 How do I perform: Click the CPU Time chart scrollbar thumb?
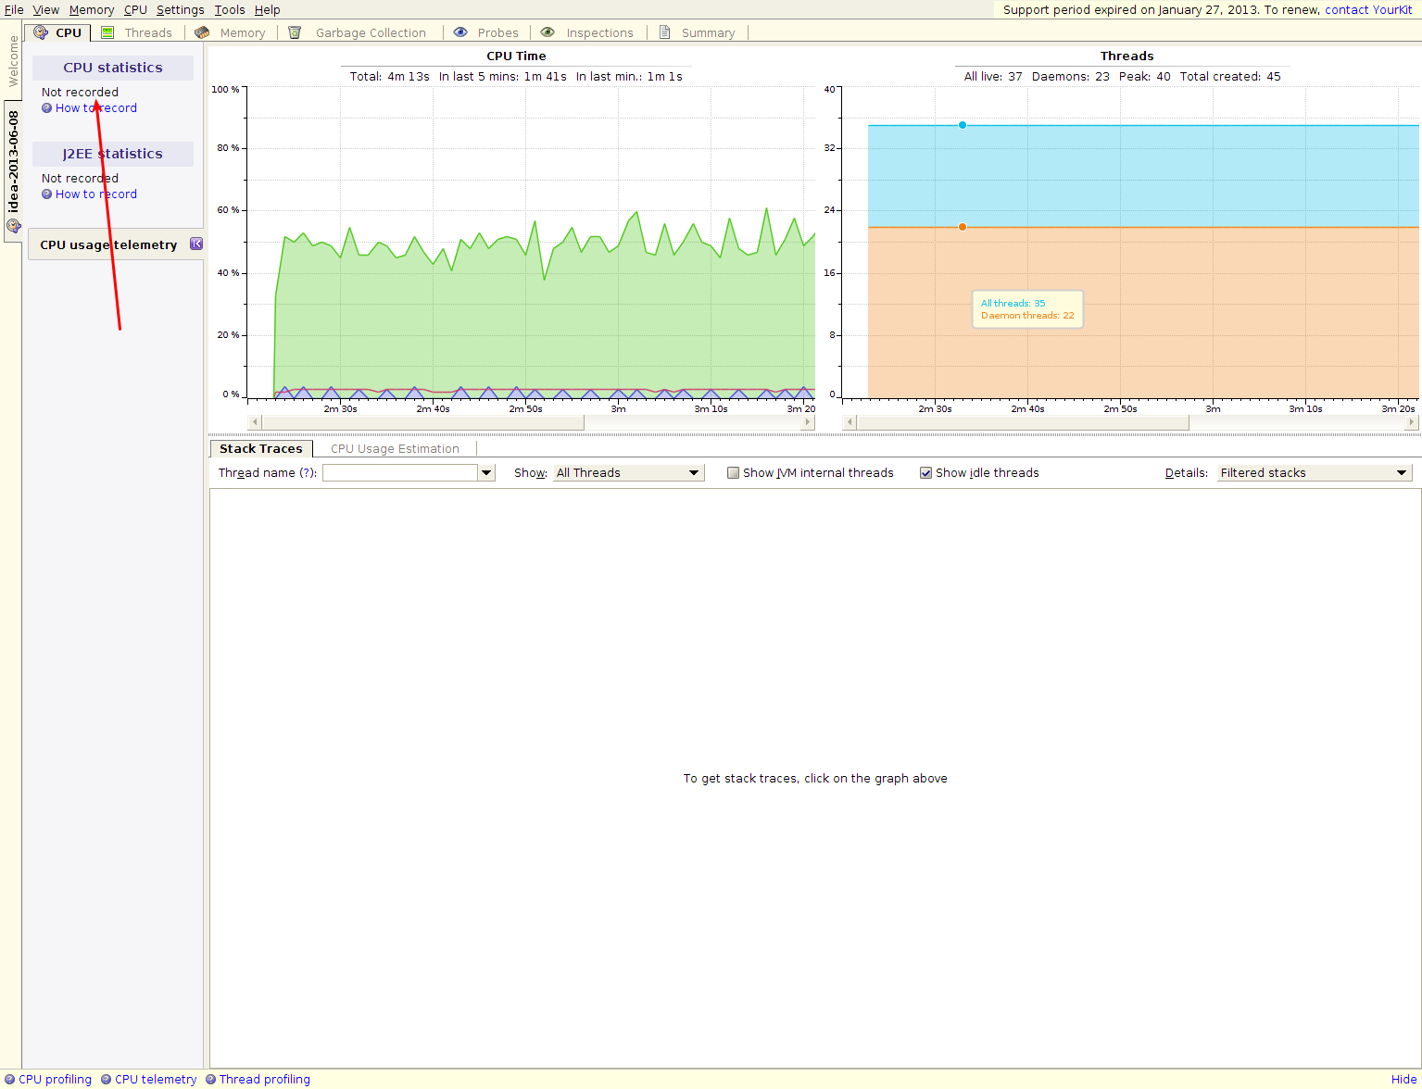423,422
